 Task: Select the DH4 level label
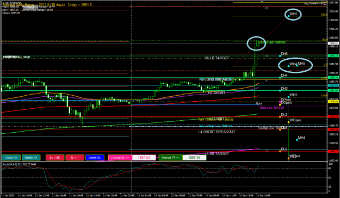point(285,76)
